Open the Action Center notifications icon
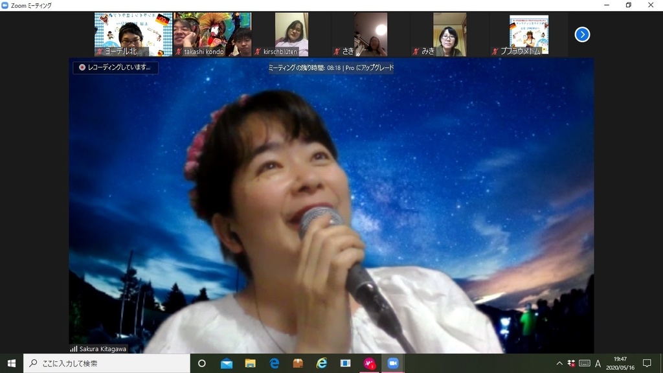Screen dimensions: 663x373 (647, 363)
